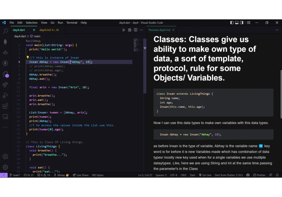
Task: Open the Remote Explorer monitor icon
Action: click(x=5, y=117)
